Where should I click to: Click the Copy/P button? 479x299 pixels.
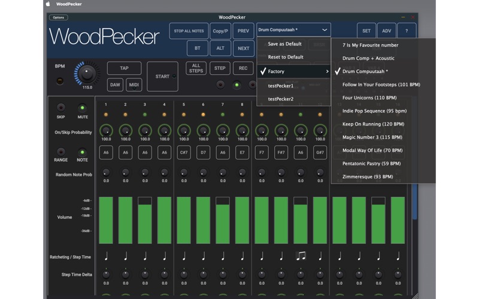220,31
